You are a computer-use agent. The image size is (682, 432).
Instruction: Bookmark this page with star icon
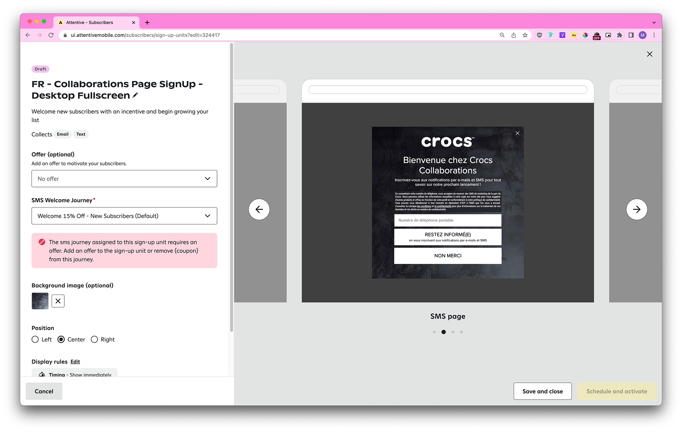click(525, 35)
